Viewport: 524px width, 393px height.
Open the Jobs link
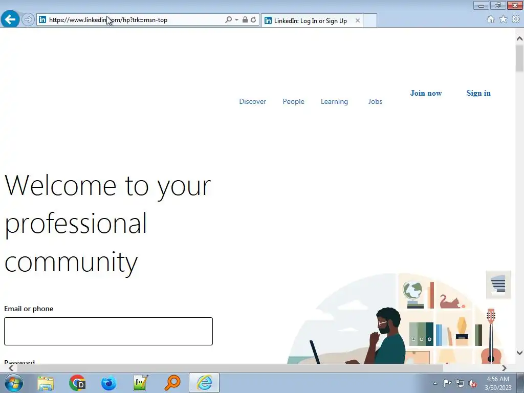[x=375, y=102]
